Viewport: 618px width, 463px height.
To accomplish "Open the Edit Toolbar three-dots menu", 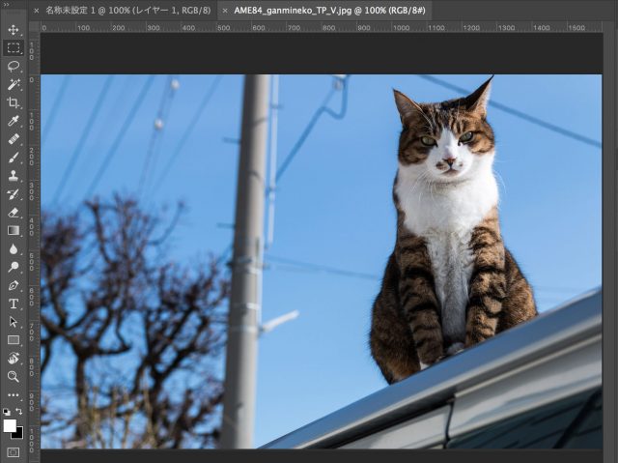I will [14, 395].
